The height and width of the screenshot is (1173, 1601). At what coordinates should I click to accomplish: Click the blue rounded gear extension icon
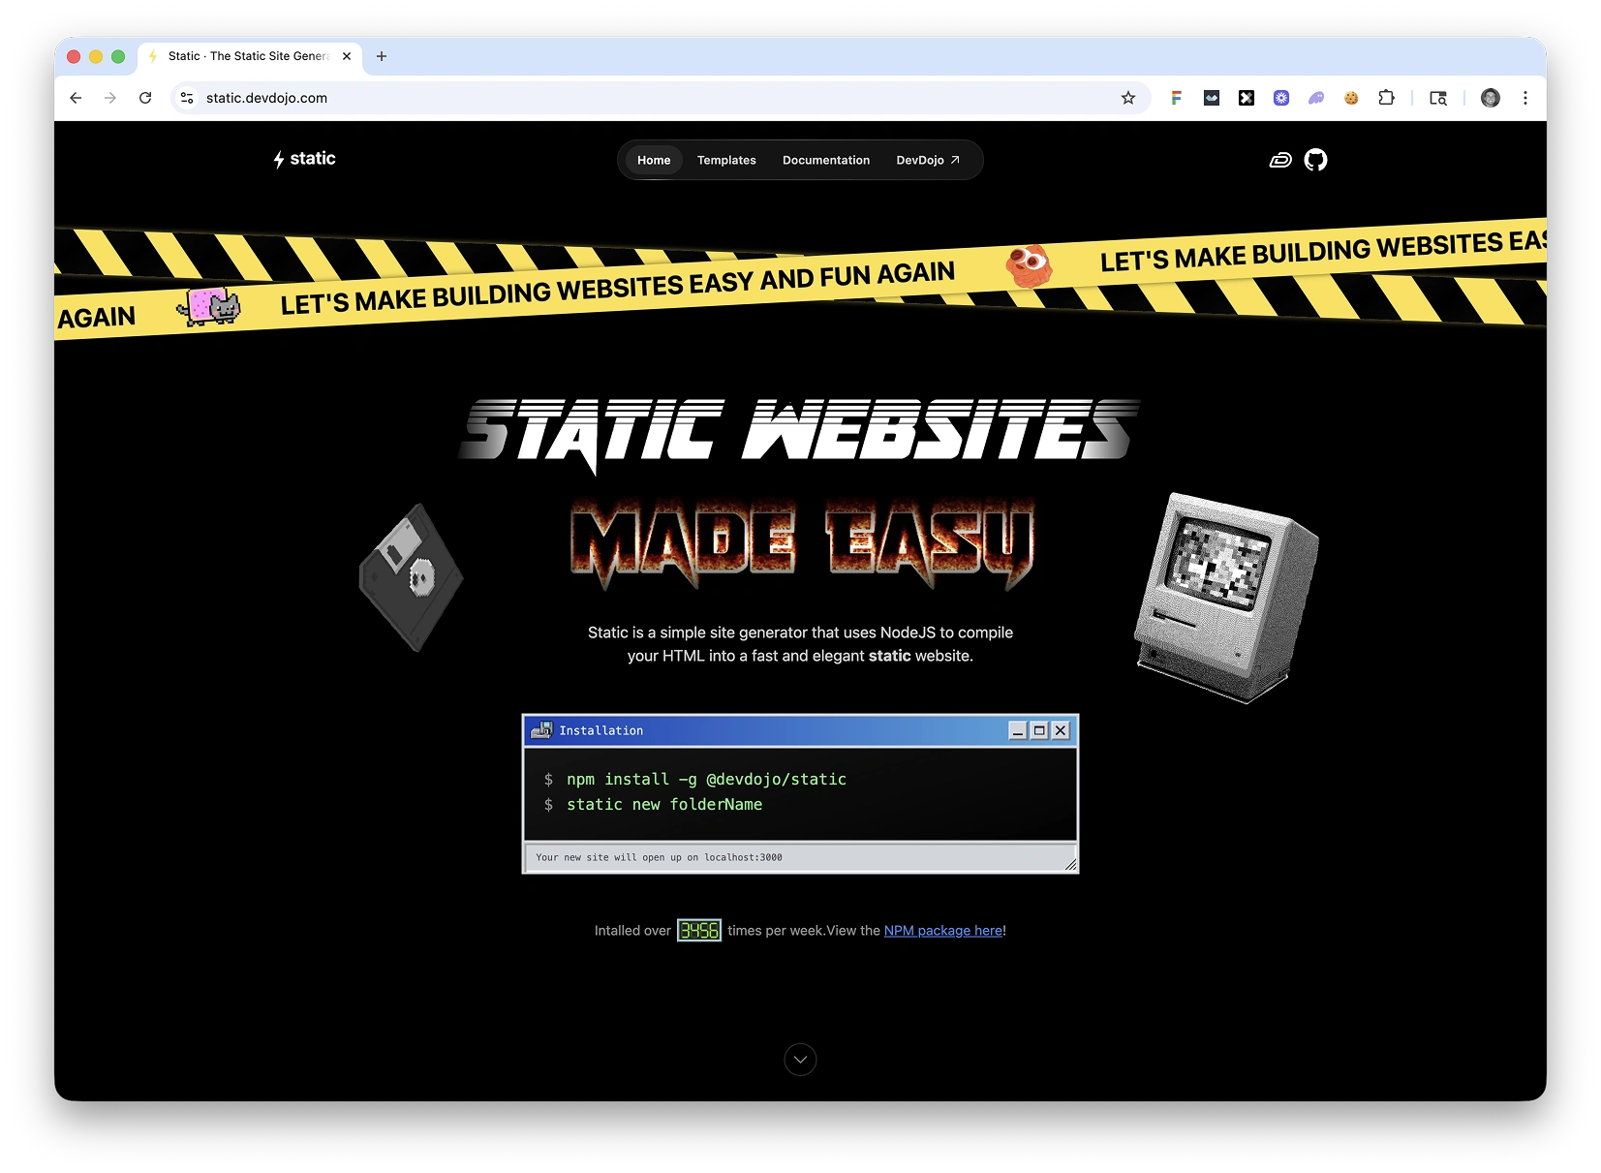pyautogui.click(x=1281, y=98)
